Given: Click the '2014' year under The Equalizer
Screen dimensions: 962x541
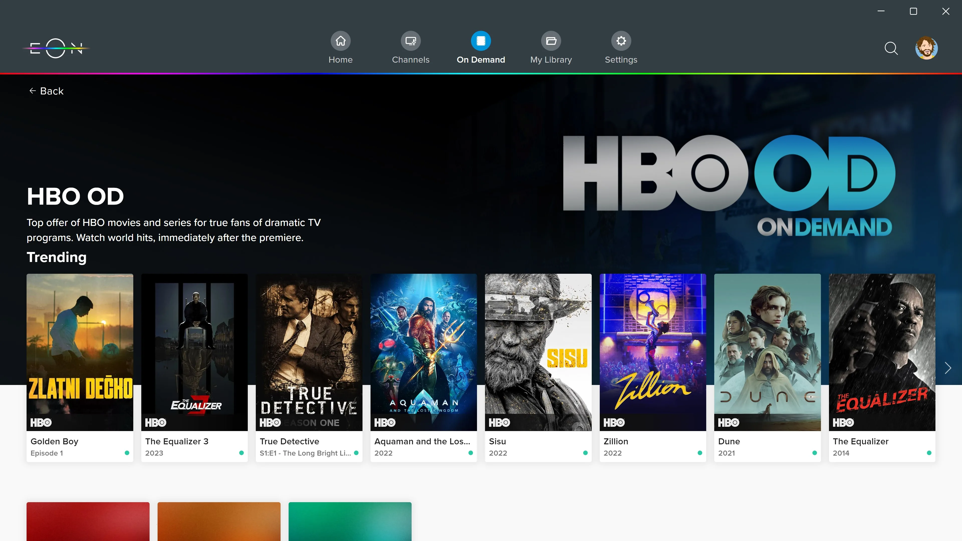Looking at the screenshot, I should click(x=841, y=453).
